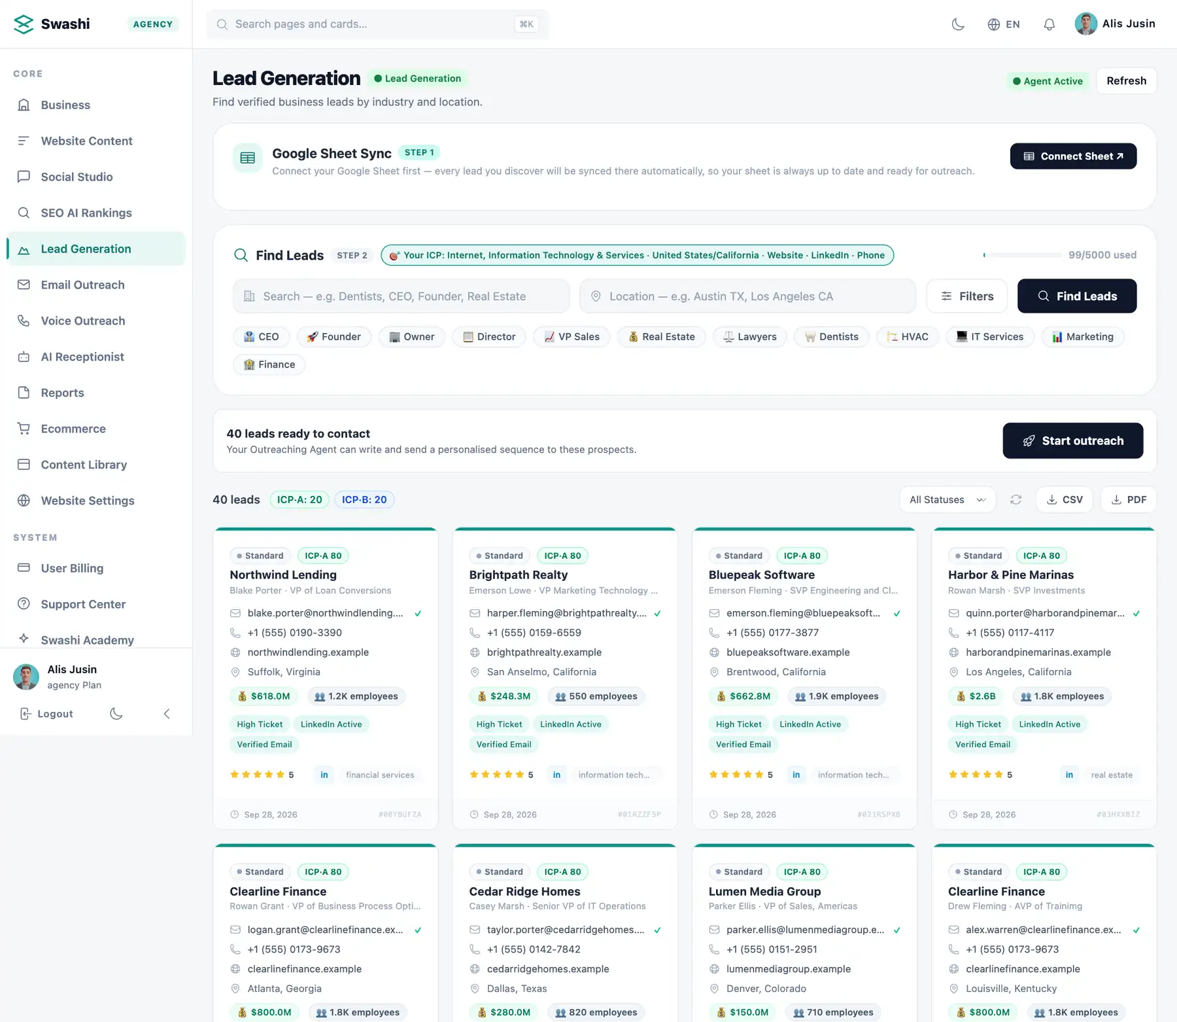The image size is (1177, 1022).
Task: Navigate to SEO AI Rankings
Action: (x=96, y=213)
